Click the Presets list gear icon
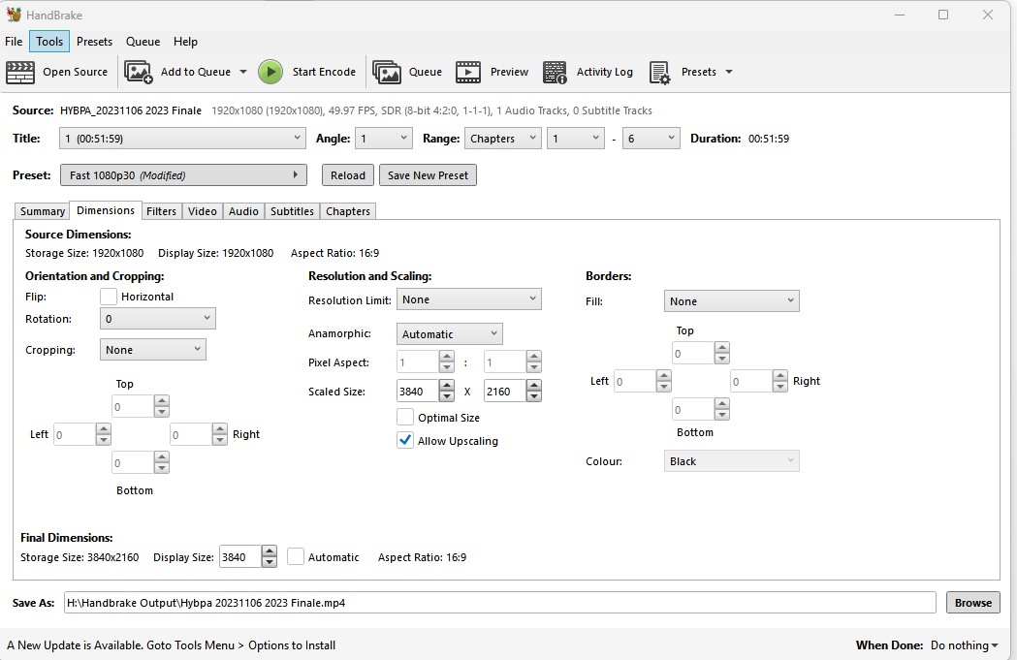The image size is (1017, 660). tap(660, 72)
